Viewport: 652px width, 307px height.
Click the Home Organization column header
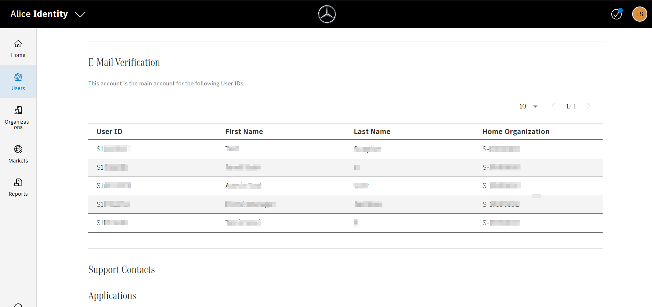pyautogui.click(x=516, y=132)
